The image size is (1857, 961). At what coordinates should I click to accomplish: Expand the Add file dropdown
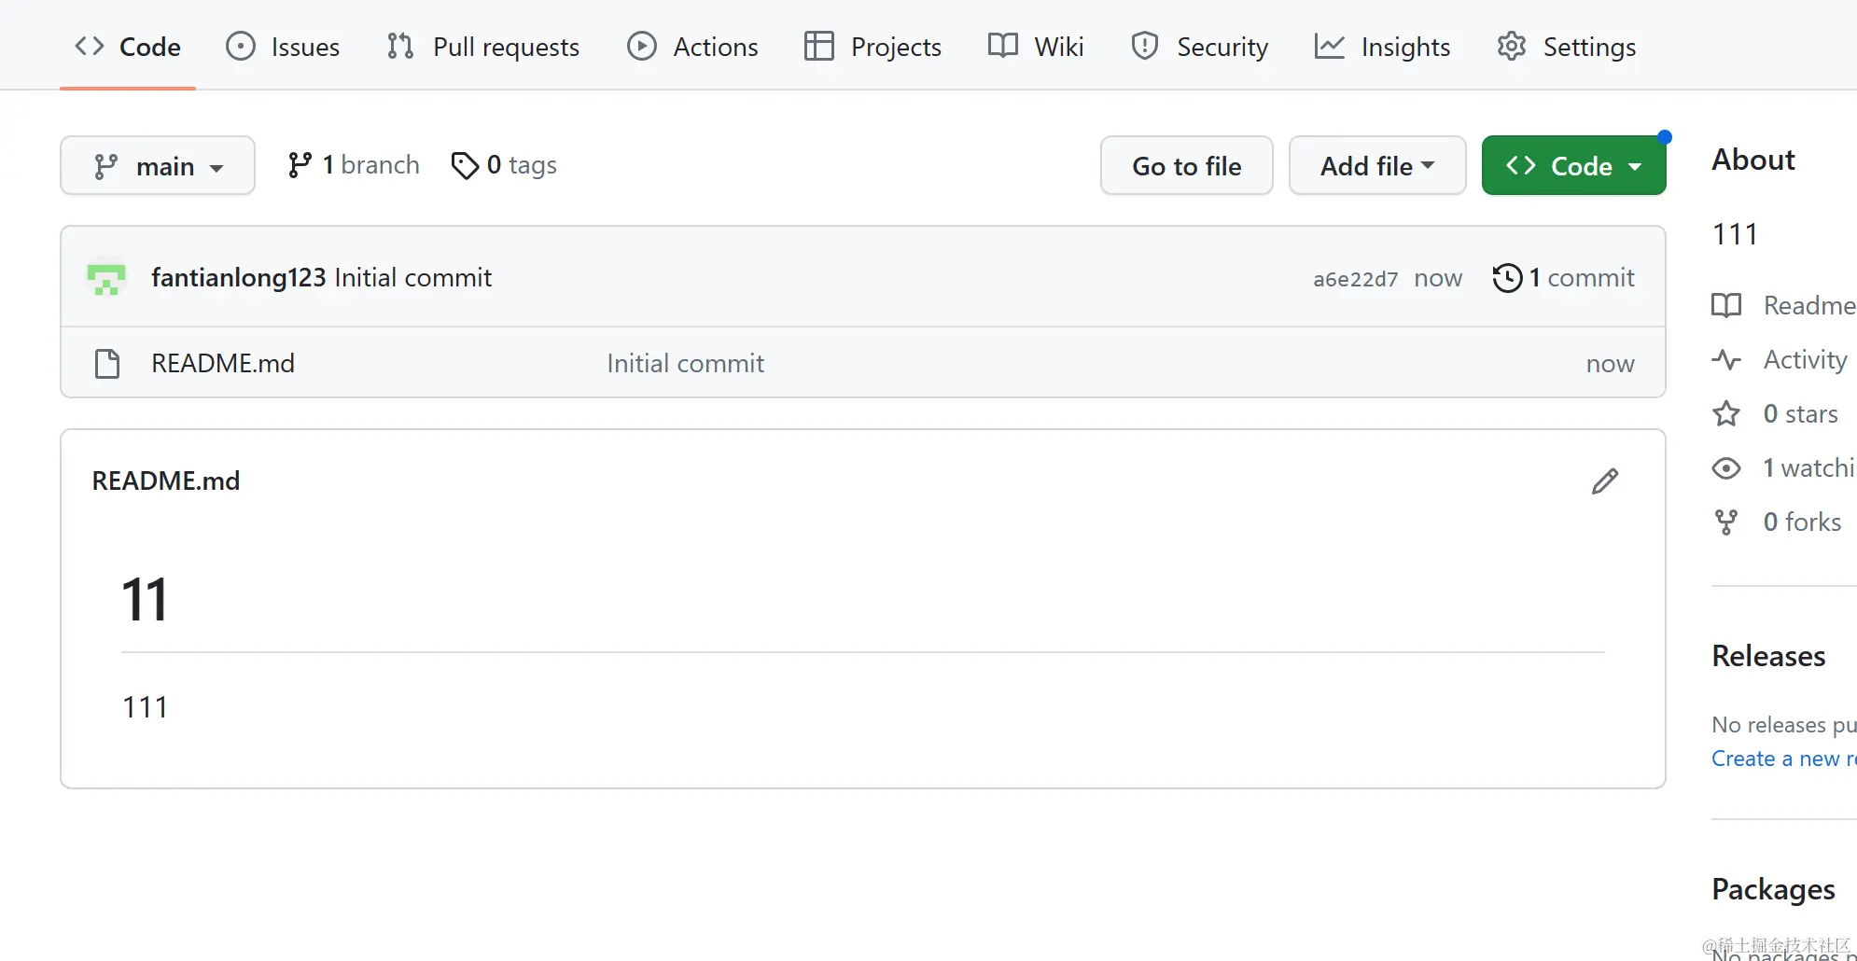(1376, 166)
